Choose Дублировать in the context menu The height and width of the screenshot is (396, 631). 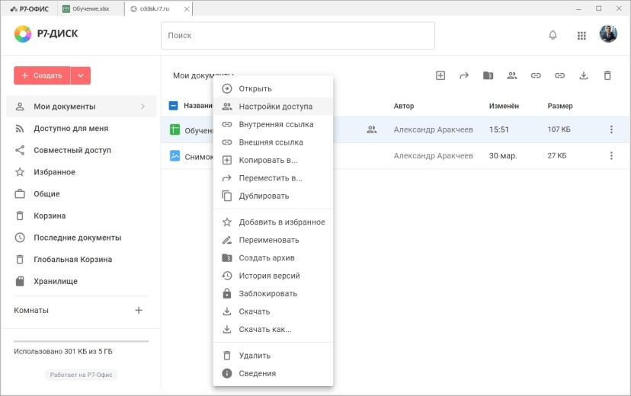[274, 196]
